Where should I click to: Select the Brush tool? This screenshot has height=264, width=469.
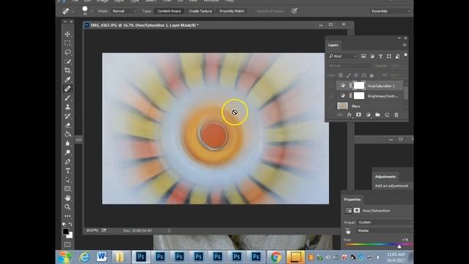67,98
